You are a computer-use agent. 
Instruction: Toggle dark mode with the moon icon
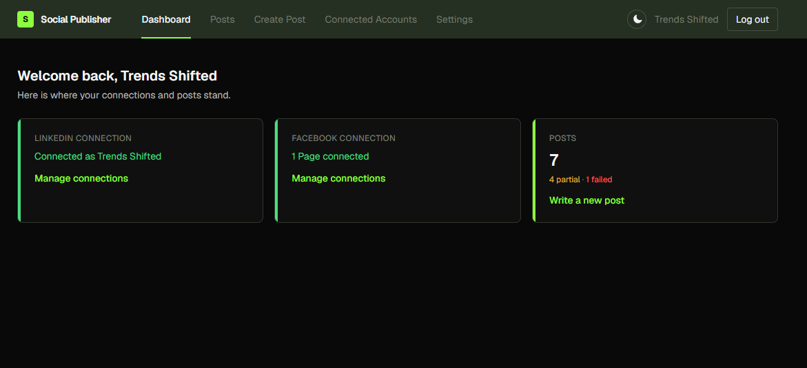(x=637, y=19)
